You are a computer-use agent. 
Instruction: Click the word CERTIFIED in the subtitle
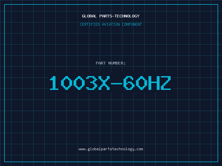(90, 24)
